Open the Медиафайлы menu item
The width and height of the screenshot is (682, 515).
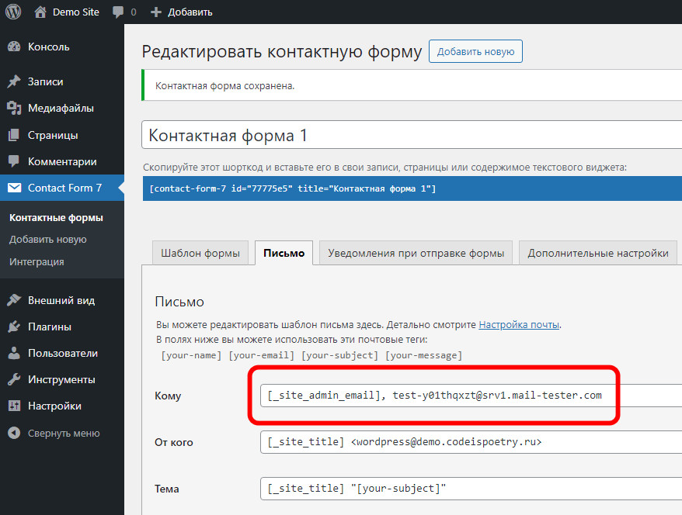(x=62, y=108)
